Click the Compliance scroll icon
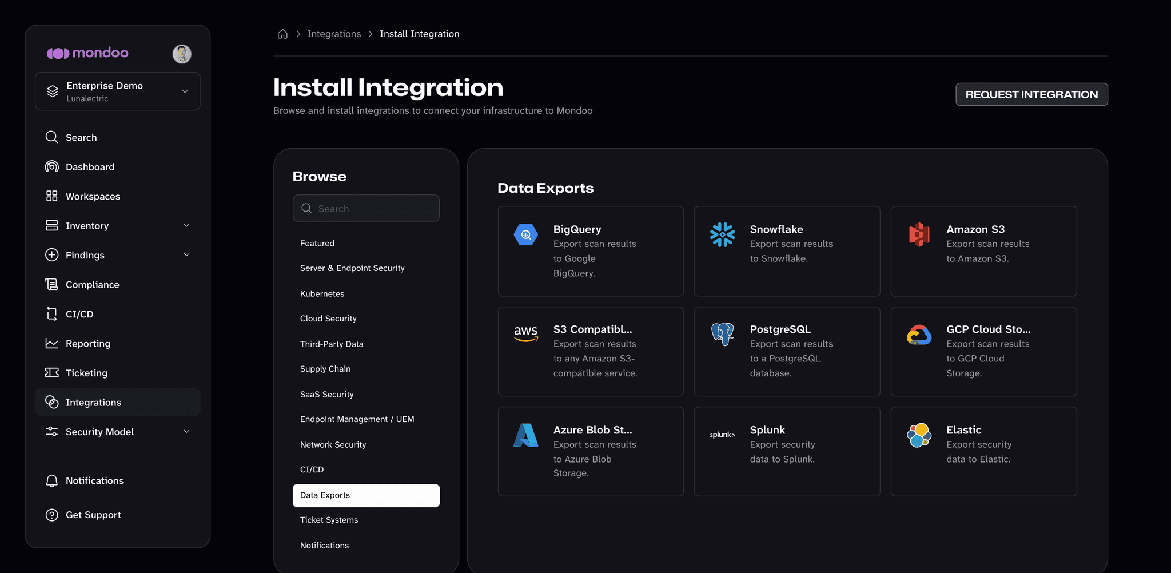Screen dimensions: 1171x573 (x=51, y=284)
